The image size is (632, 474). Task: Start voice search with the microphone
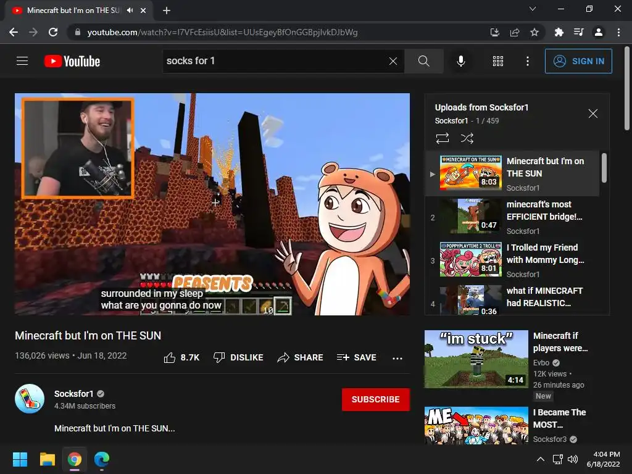tap(460, 61)
